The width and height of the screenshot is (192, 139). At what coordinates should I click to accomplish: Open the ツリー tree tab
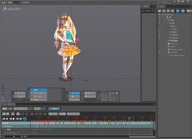click(x=161, y=6)
